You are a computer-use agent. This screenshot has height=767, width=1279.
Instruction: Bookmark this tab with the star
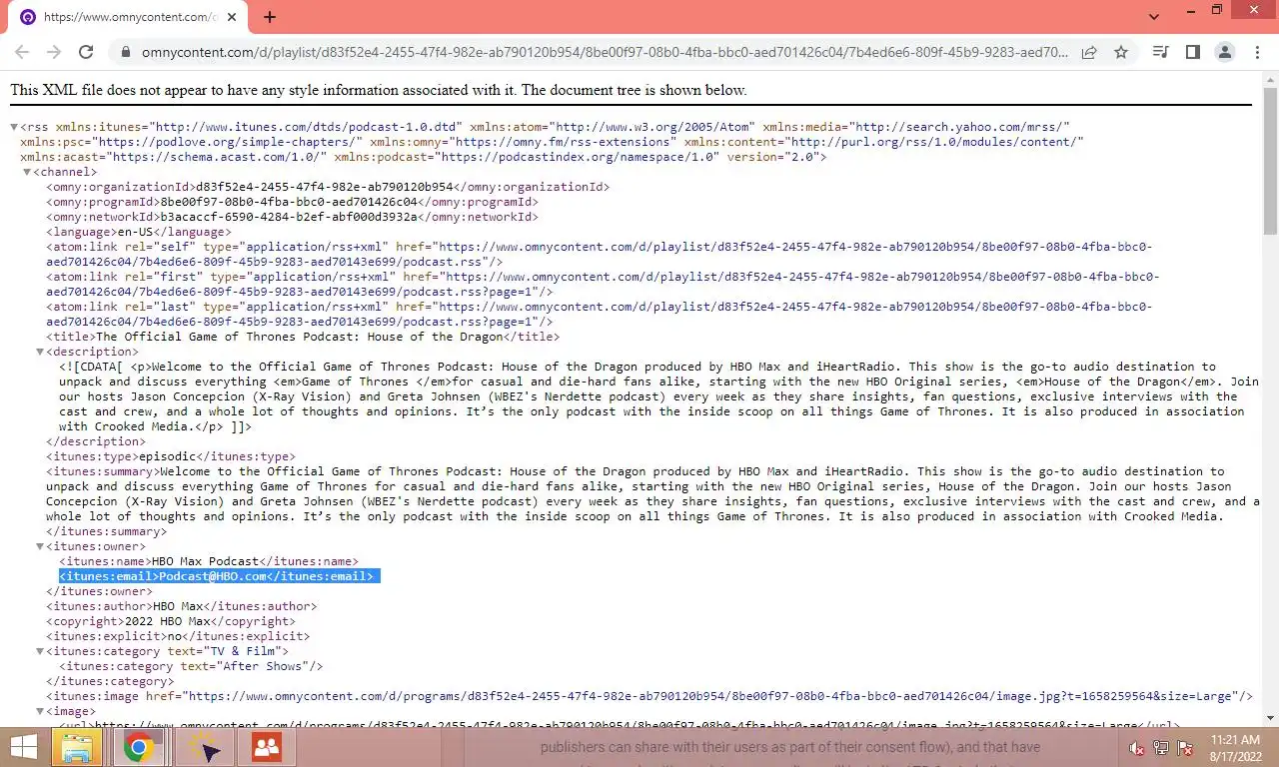[1121, 52]
